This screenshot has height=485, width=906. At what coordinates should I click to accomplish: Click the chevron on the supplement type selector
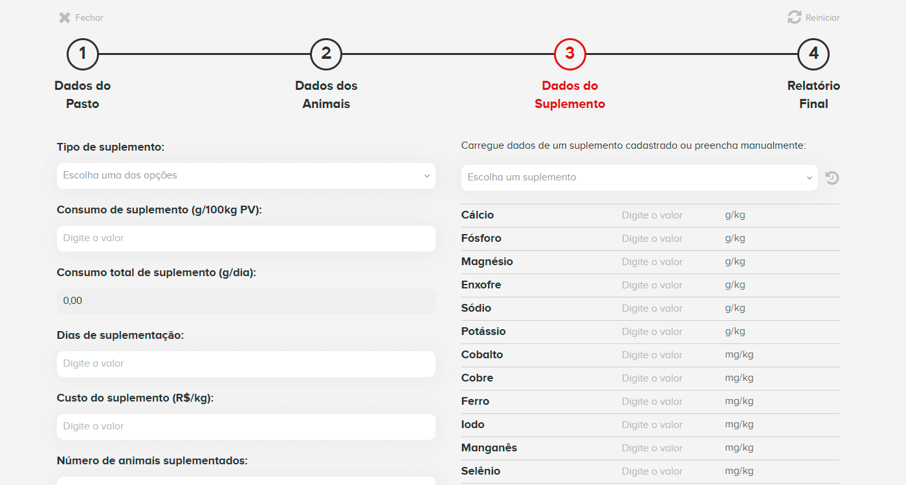[x=427, y=175]
